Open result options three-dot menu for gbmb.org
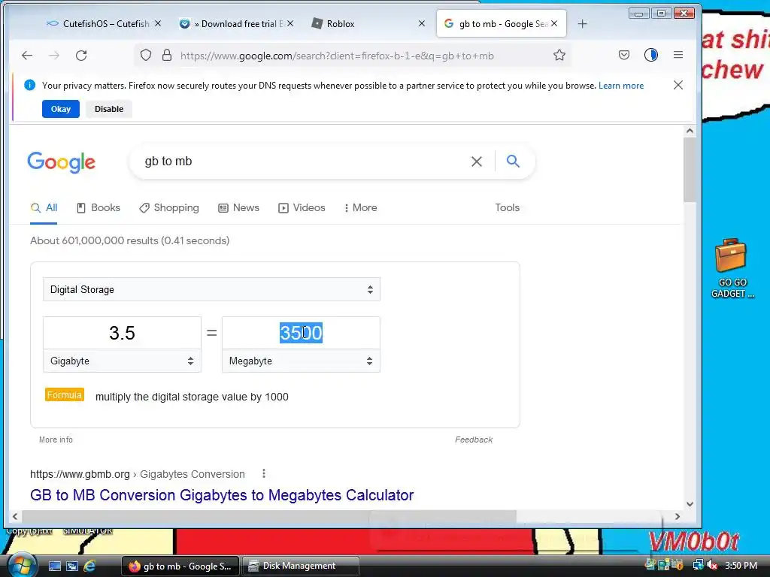This screenshot has height=577, width=770. (264, 473)
